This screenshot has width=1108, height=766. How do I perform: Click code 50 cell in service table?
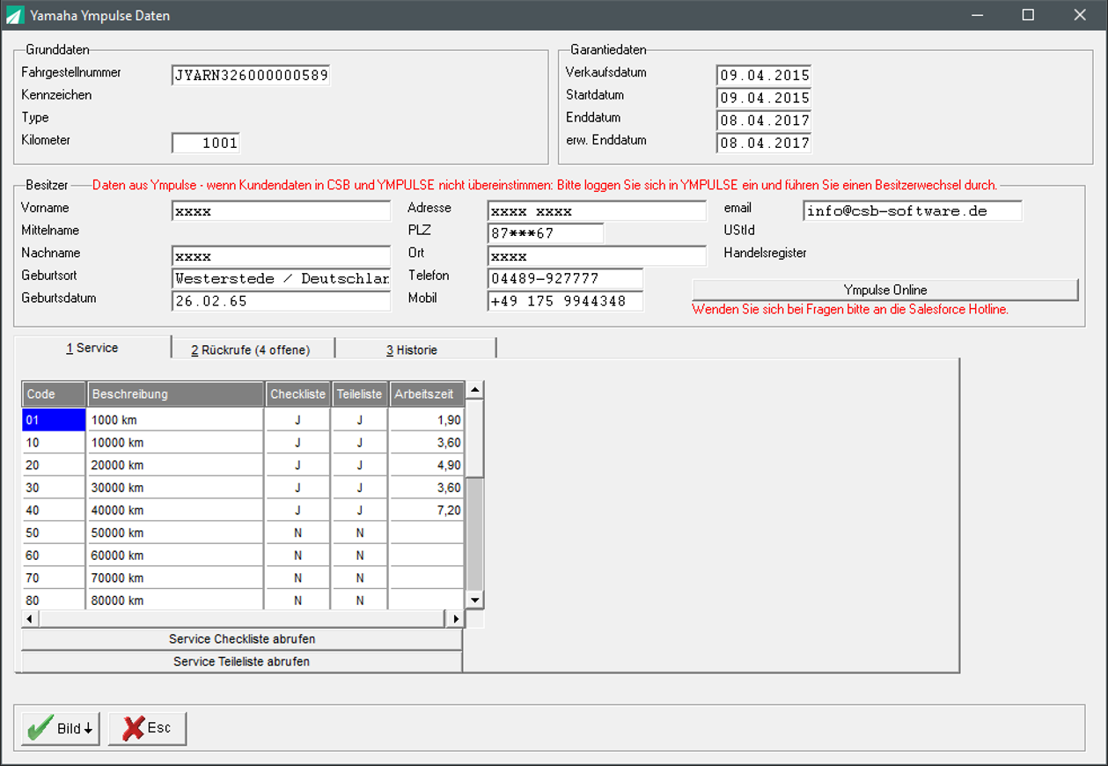(54, 533)
